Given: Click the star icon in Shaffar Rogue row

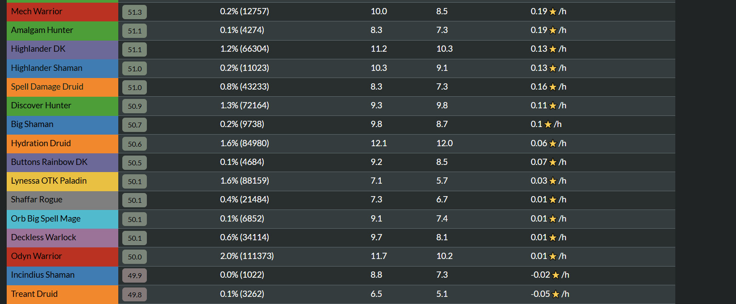Looking at the screenshot, I should pos(553,200).
